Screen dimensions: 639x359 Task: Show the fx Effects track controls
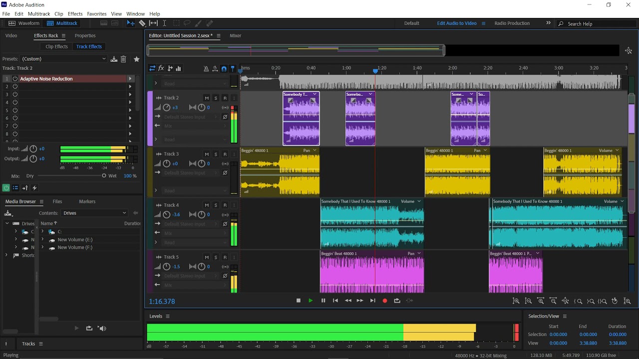[x=161, y=68]
